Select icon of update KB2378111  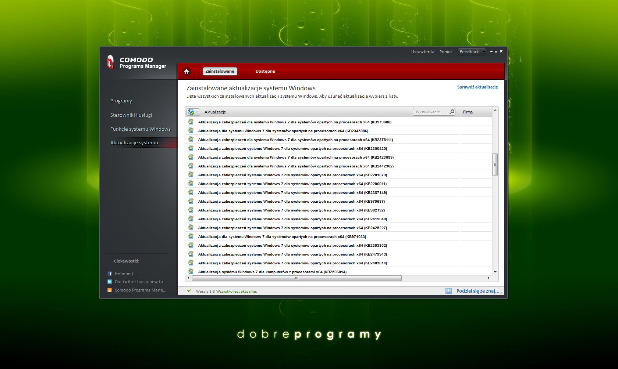(191, 139)
